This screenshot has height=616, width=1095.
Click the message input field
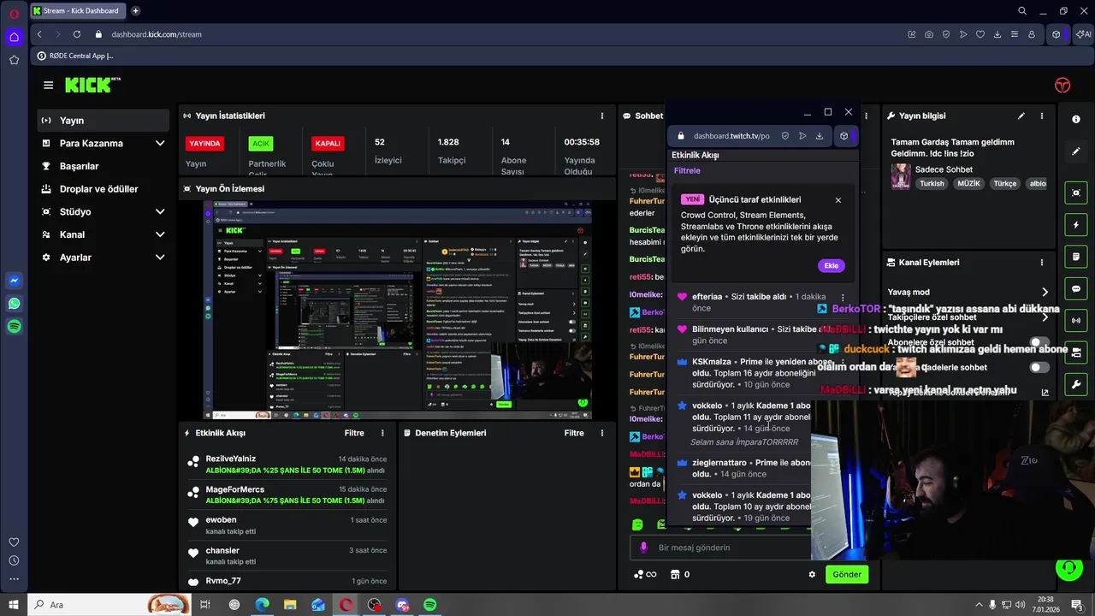720,548
